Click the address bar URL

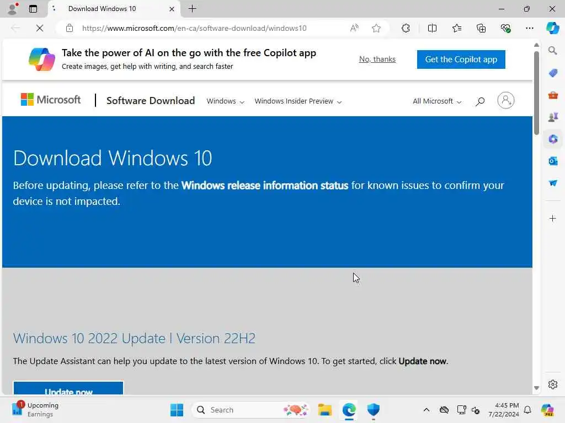[x=194, y=28]
